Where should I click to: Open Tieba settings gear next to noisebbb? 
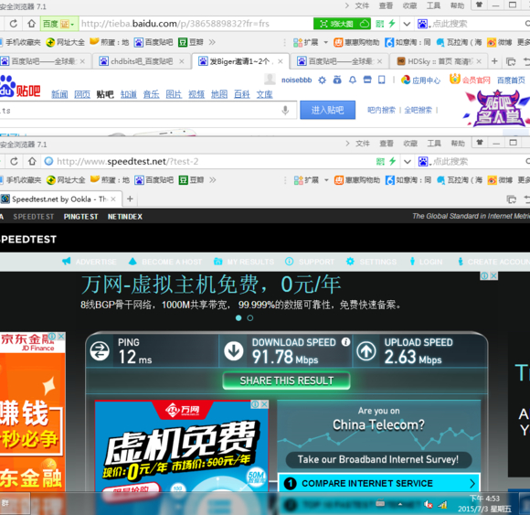click(323, 80)
